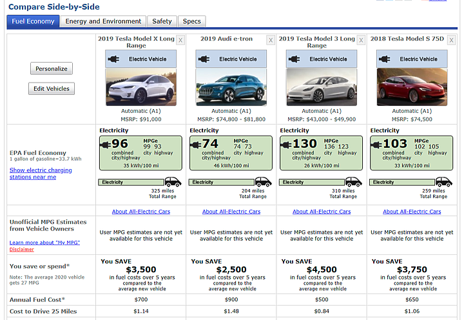Click car icon next to 325 miles range
464x320 pixels.
[x=173, y=182]
